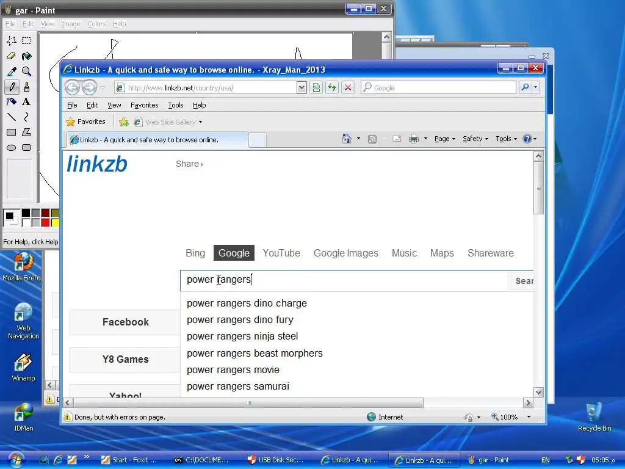Open the Image menu in Paint
Screen dimensions: 625x469
coord(71,24)
